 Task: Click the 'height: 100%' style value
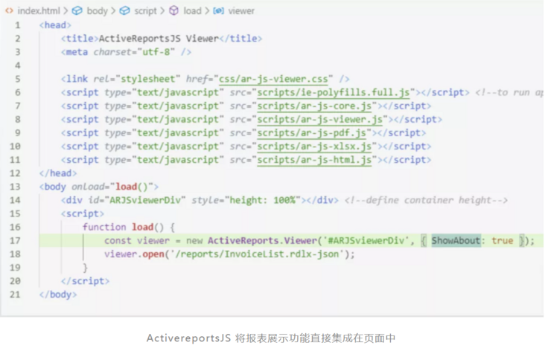[x=262, y=200]
